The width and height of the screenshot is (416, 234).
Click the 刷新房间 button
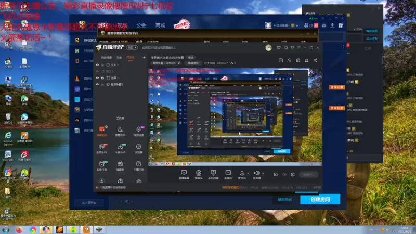click(x=284, y=199)
